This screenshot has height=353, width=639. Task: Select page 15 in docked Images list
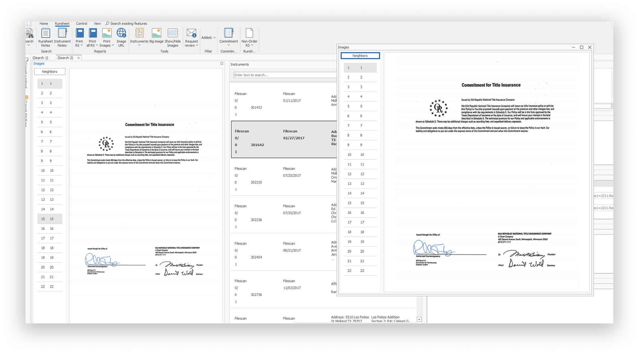click(x=50, y=219)
